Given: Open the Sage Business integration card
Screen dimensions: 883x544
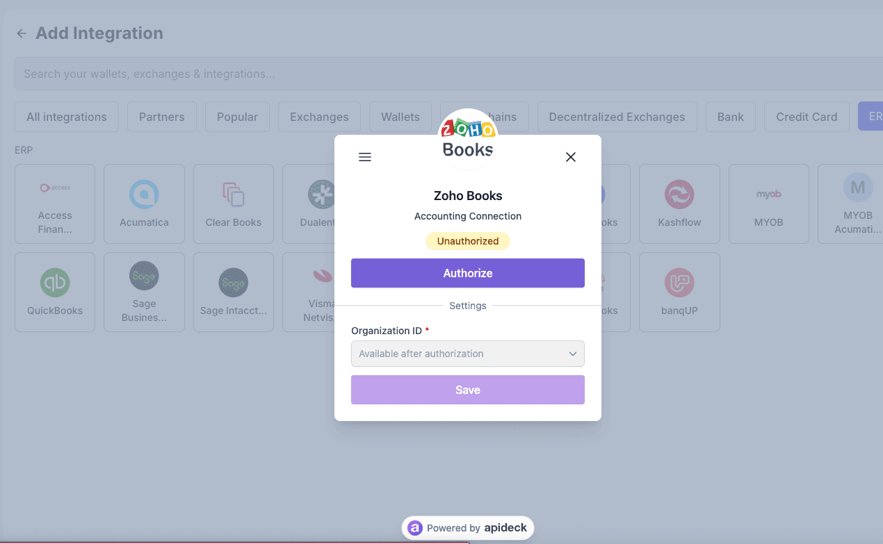Looking at the screenshot, I should point(144,292).
